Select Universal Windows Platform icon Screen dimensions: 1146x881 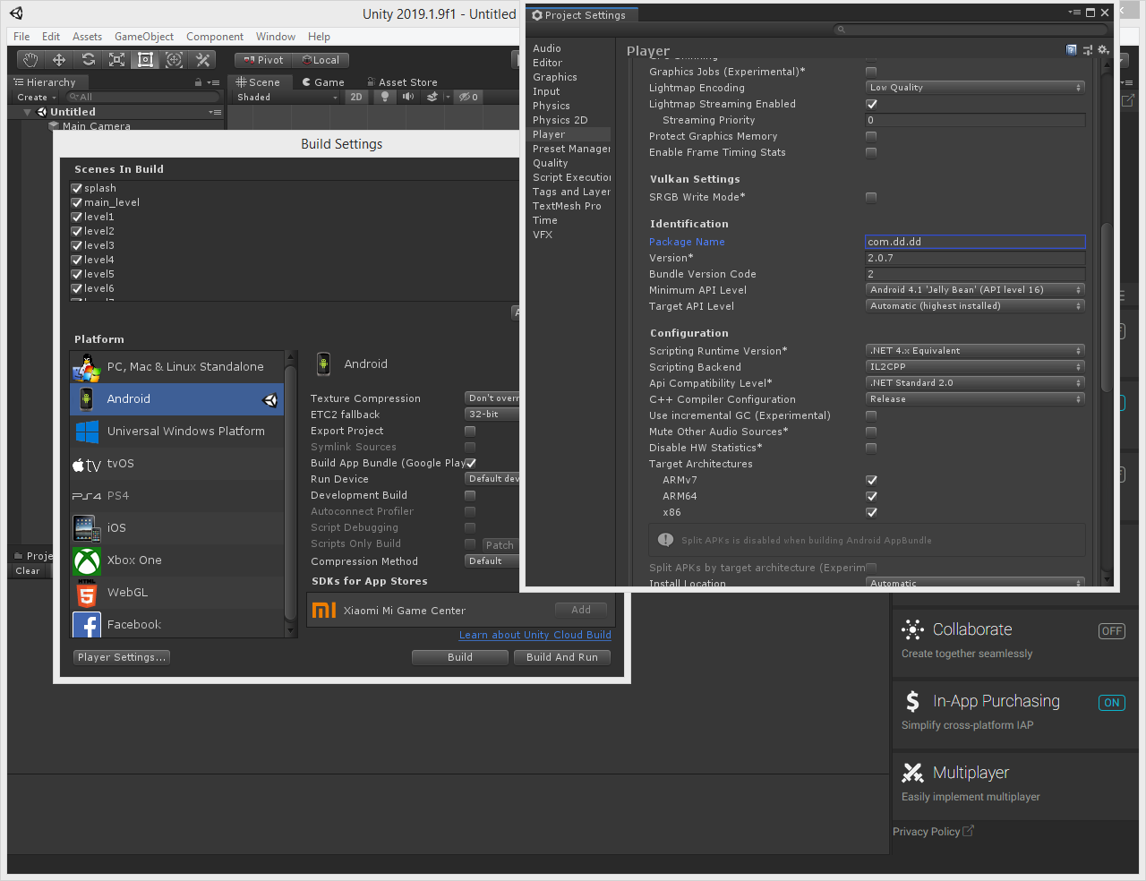pyautogui.click(x=87, y=432)
